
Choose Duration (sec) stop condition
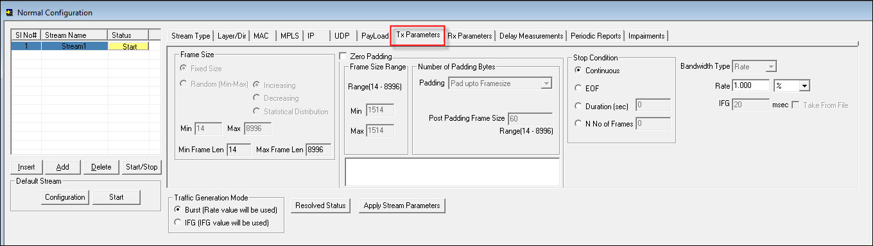coord(579,106)
